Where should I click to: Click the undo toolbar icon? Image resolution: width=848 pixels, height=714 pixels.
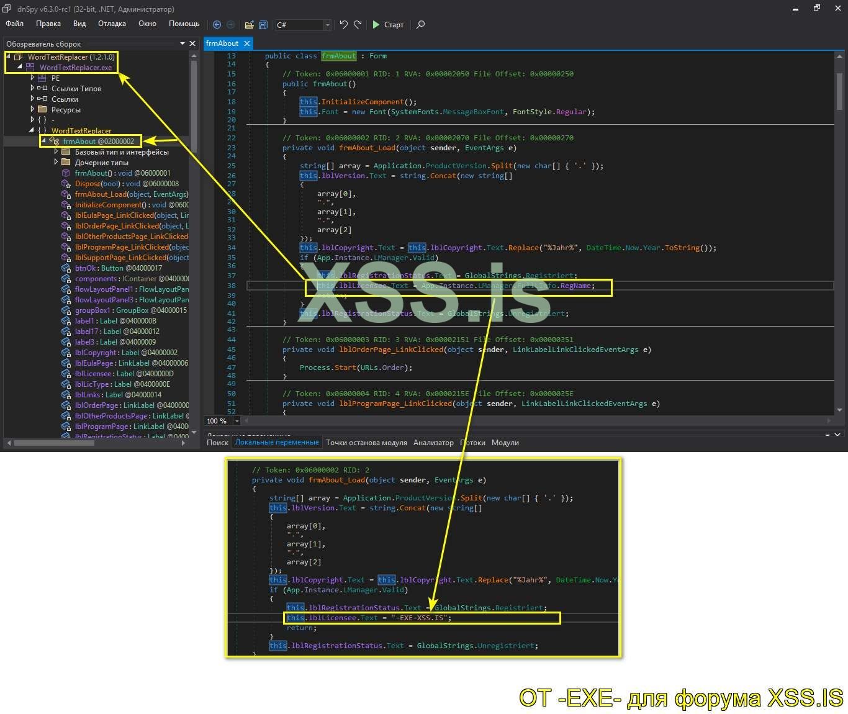343,24
